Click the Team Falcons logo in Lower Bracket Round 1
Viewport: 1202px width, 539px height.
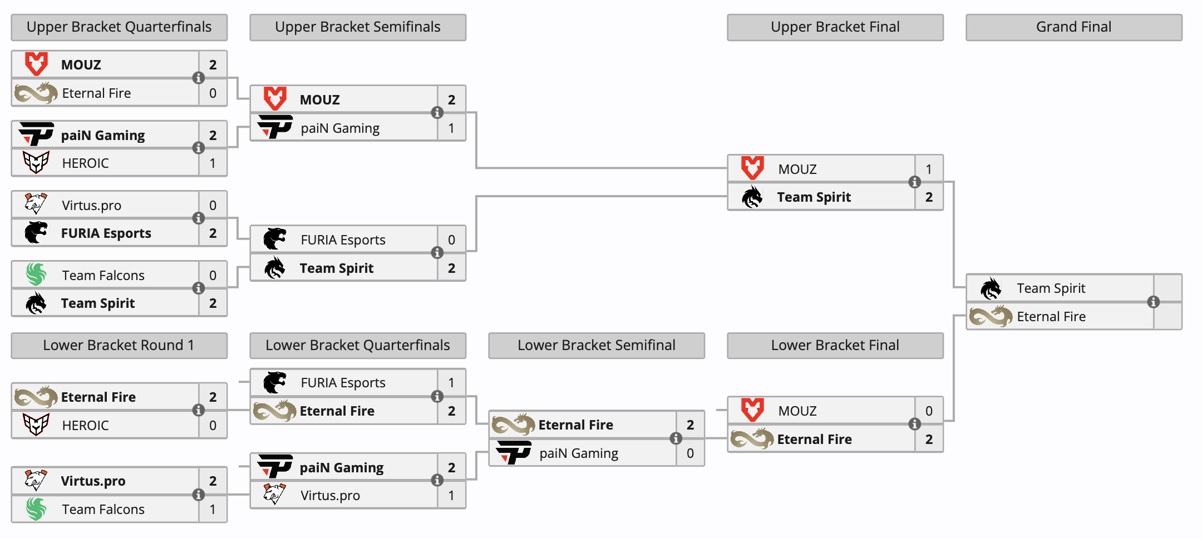click(36, 509)
